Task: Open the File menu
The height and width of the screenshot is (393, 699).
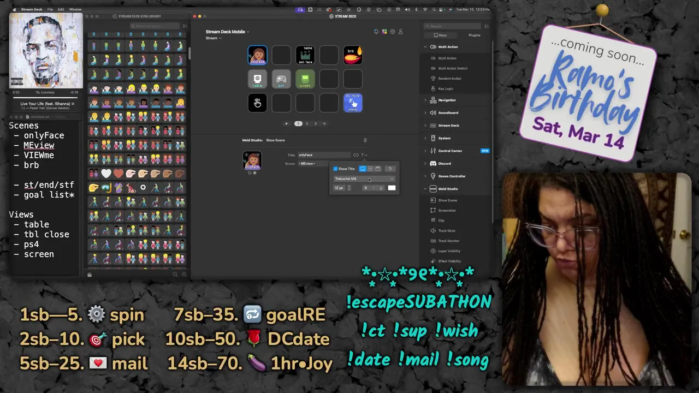Action: (x=50, y=9)
